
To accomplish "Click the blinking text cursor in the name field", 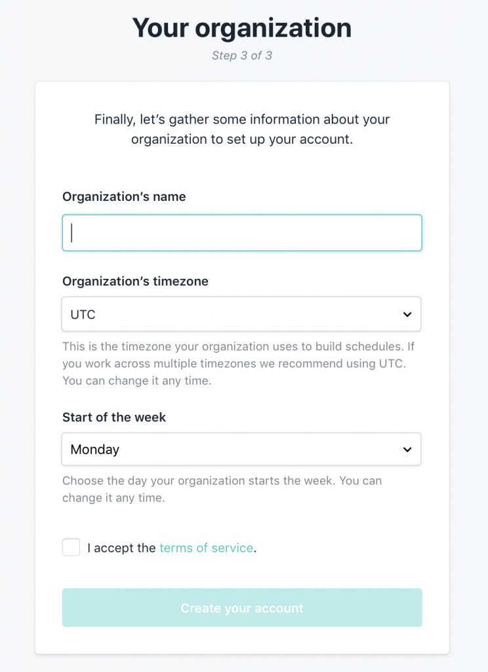I will coord(71,233).
